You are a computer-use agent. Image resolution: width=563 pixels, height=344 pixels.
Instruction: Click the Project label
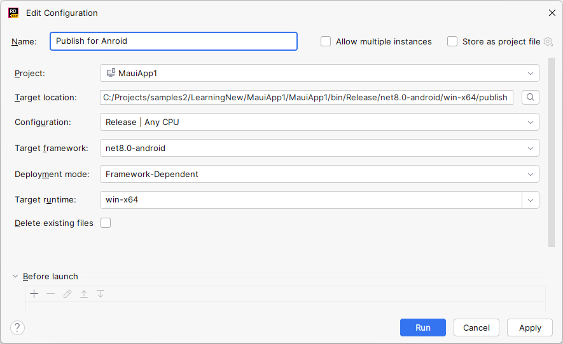[30, 73]
